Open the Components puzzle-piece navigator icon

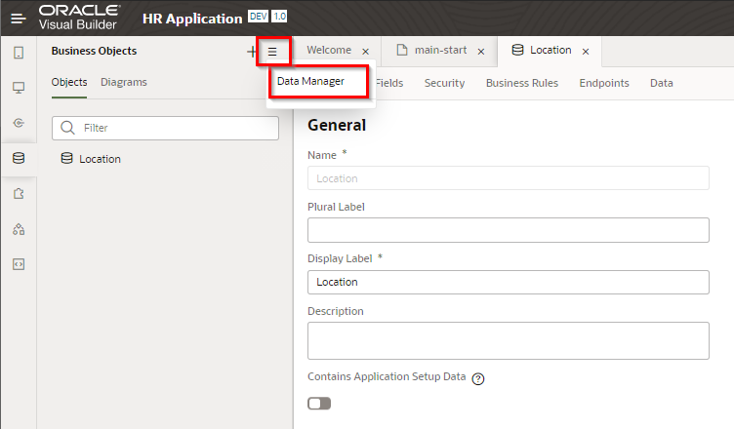coord(19,194)
